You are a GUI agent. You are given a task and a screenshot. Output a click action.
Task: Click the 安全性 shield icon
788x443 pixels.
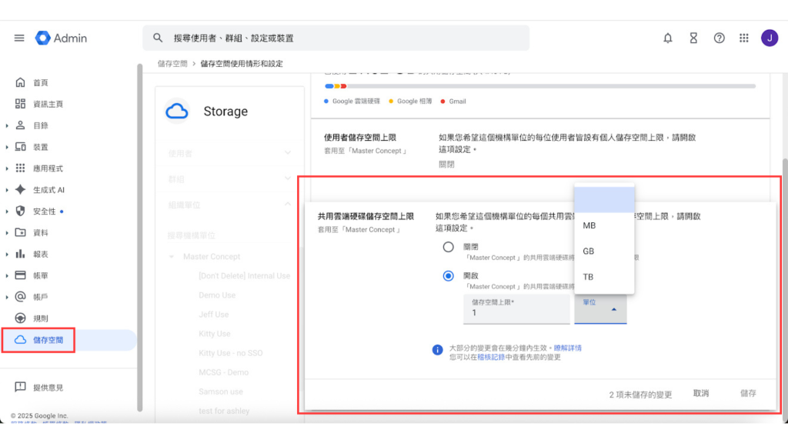pyautogui.click(x=20, y=211)
